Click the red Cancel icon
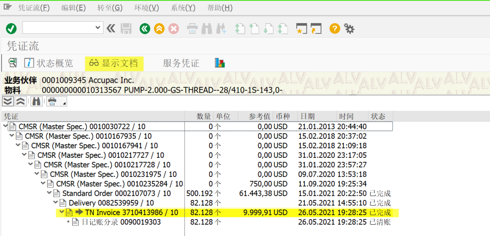The image size is (490, 236). point(173,29)
